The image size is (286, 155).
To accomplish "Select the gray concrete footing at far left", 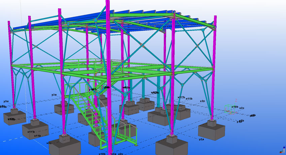I will 14,116.
